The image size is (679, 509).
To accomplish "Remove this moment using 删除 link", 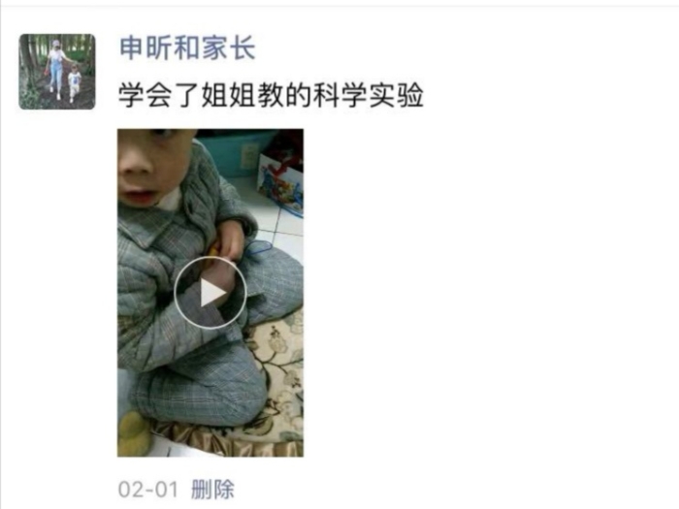I will click(212, 490).
